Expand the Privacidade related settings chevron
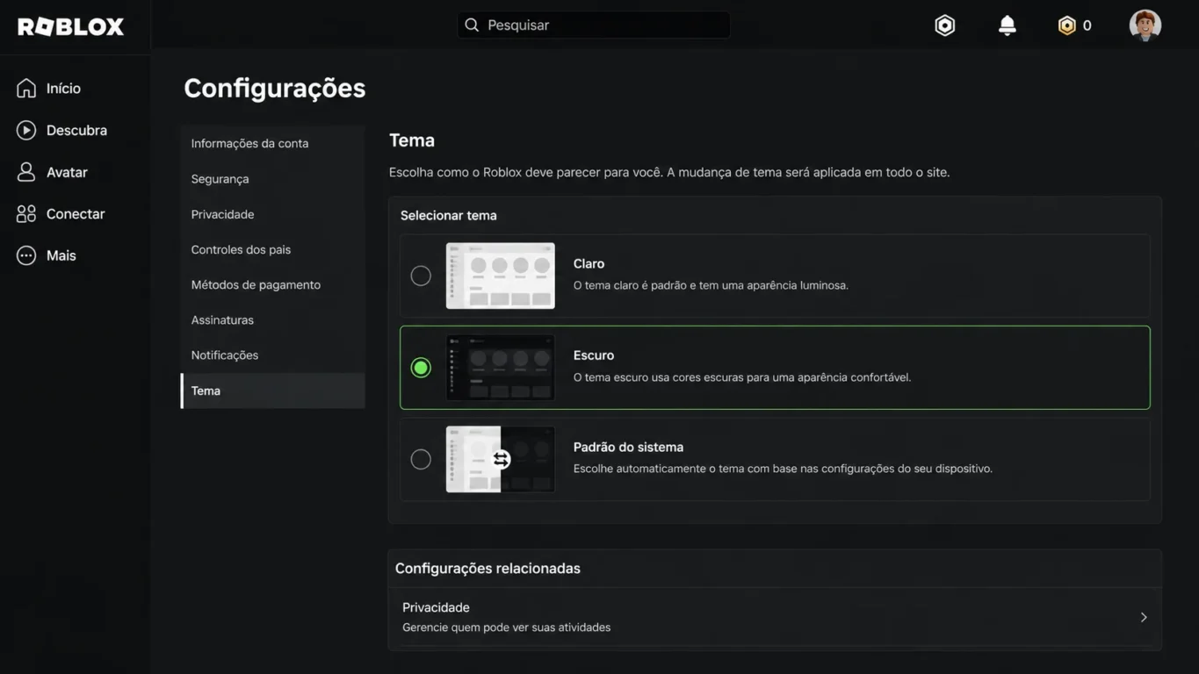Viewport: 1199px width, 674px height. click(x=1144, y=617)
